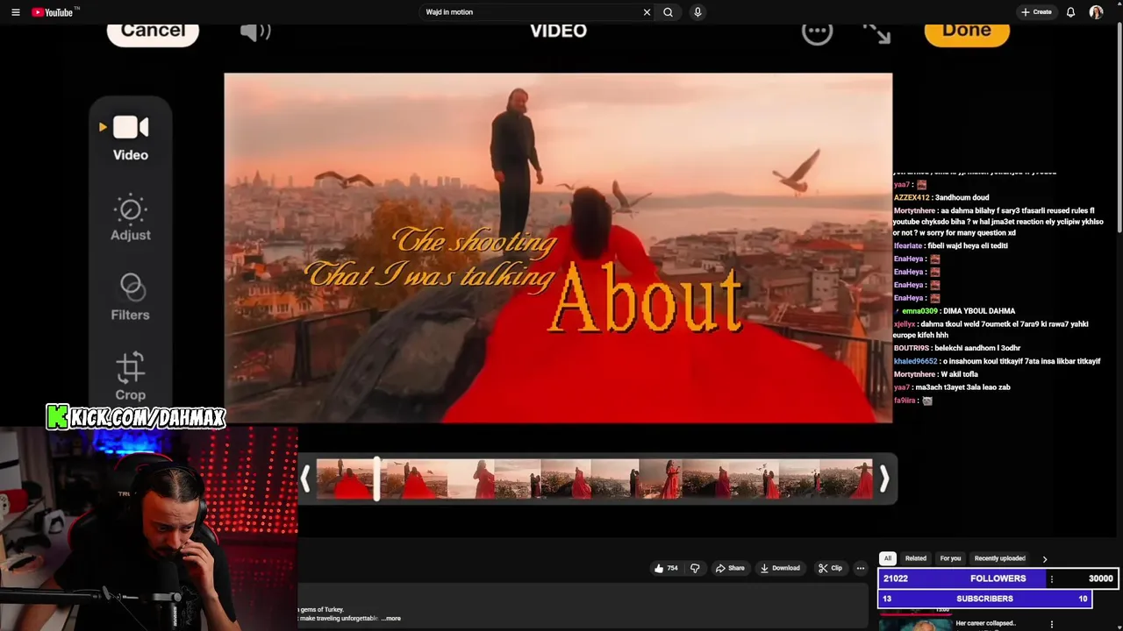Click the FOLLOWERS goal progress bar

point(998,578)
